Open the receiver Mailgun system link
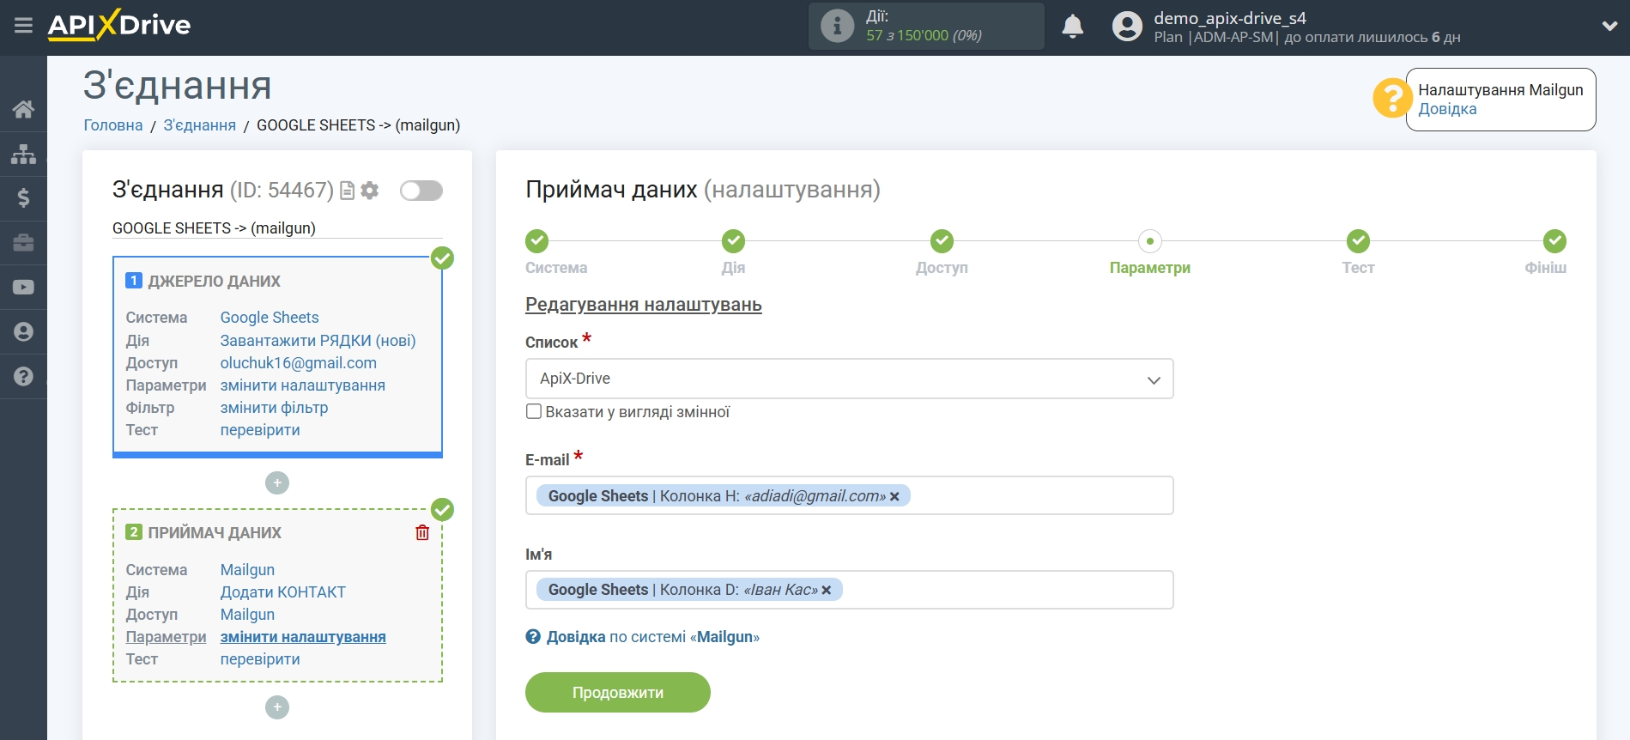The height and width of the screenshot is (740, 1630). [247, 570]
